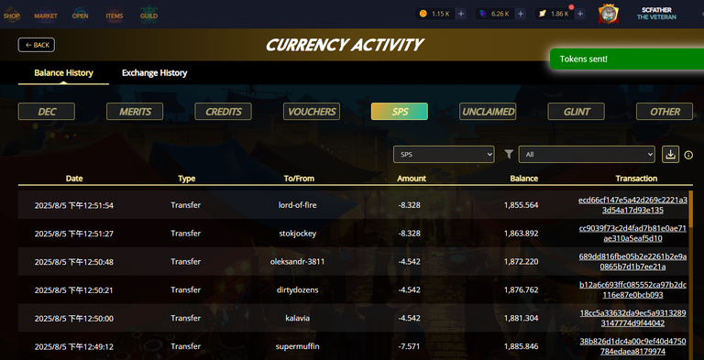Screen dimensions: 704x360
Task: Open the lord-of-fire transaction hash link
Action: 632,205
